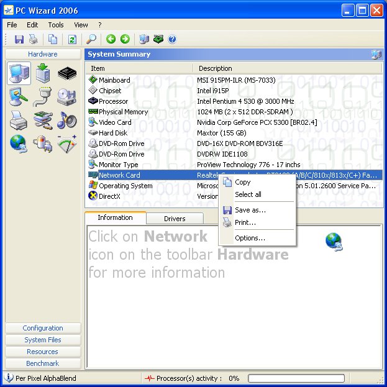Viewport: 387px width, 387px height.
Task: Select the Hard Disk row
Action: (234, 133)
